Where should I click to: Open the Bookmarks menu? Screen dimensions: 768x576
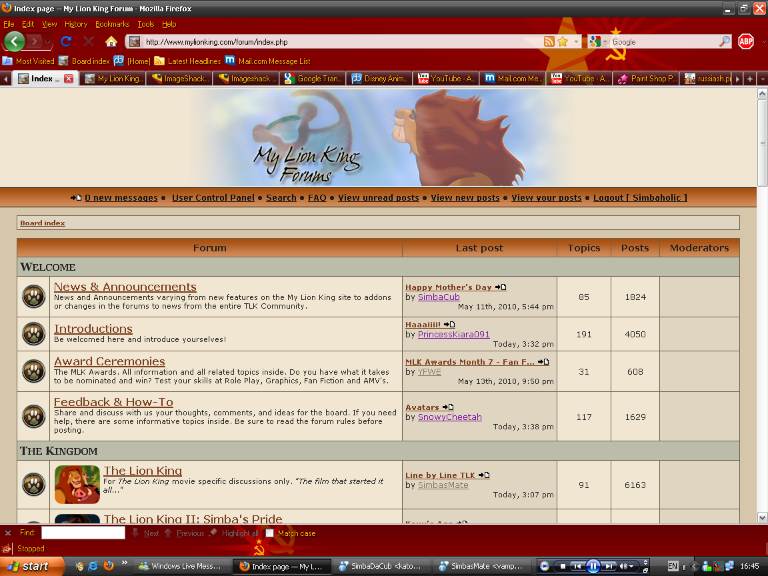point(111,24)
